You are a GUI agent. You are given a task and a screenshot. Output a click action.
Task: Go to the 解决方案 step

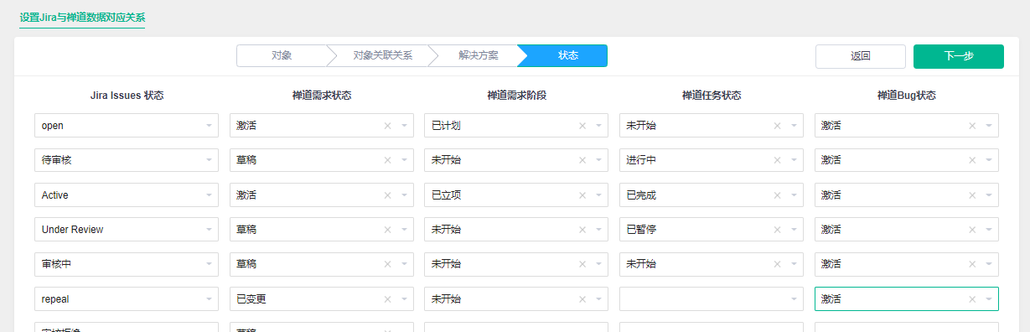tap(478, 55)
